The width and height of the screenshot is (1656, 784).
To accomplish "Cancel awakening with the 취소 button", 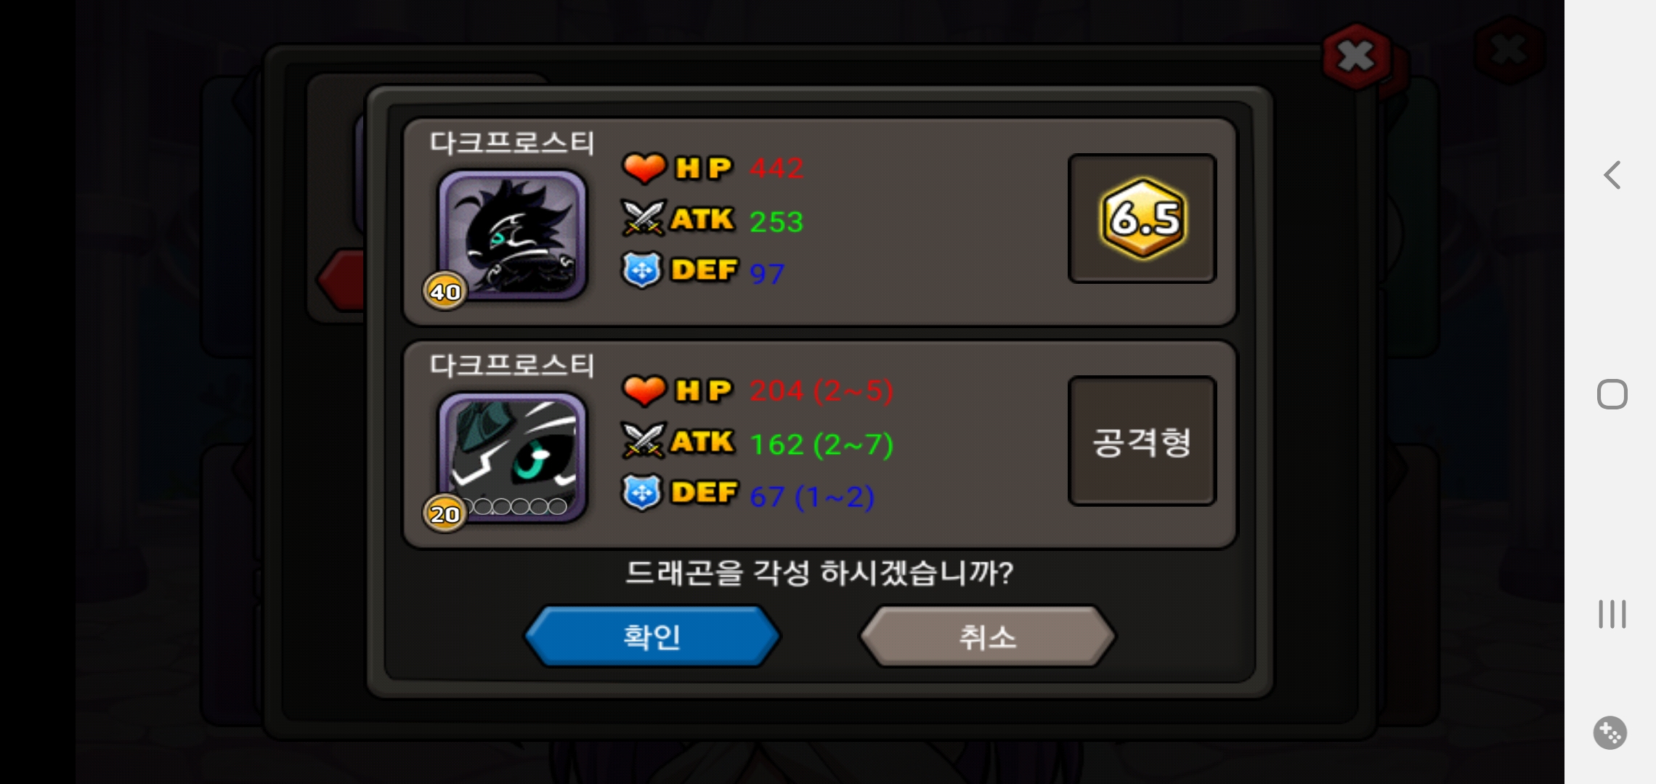I will click(988, 637).
